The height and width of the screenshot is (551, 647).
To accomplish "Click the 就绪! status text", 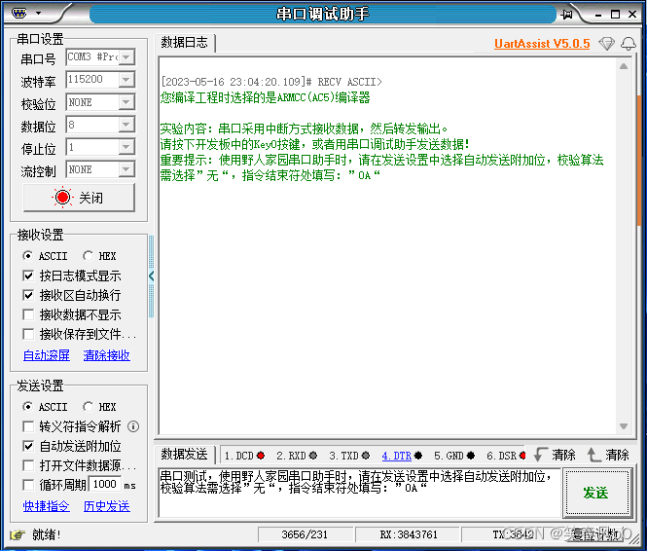I will [47, 534].
